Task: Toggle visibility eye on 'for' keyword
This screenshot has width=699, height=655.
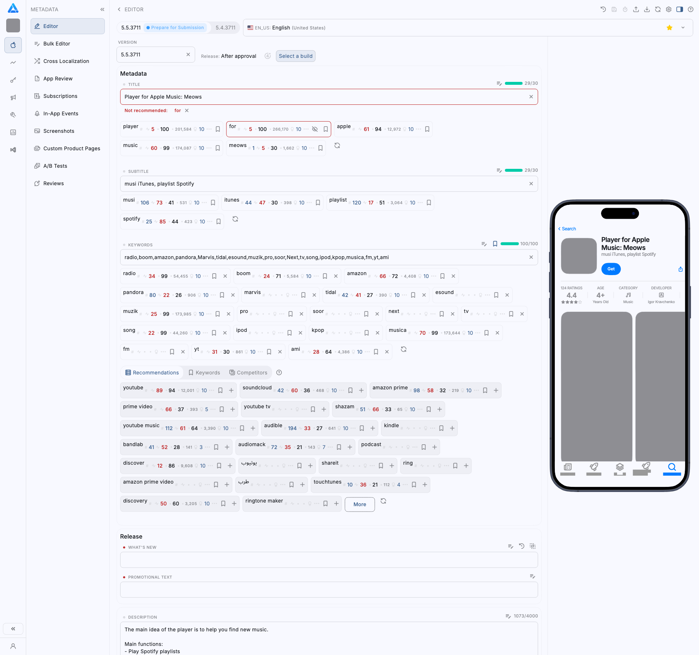Action: pyautogui.click(x=315, y=129)
